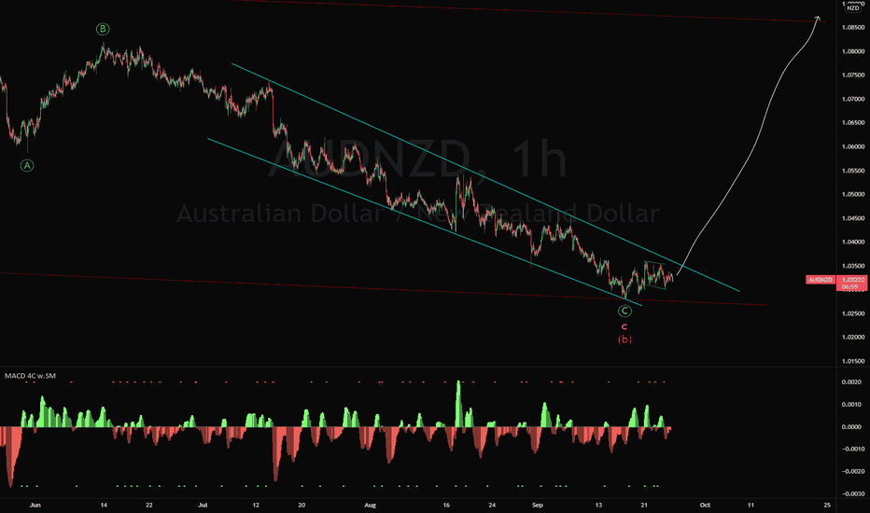Click the red AUDNZD symbol price tag
The width and height of the screenshot is (870, 513).
coord(821,280)
